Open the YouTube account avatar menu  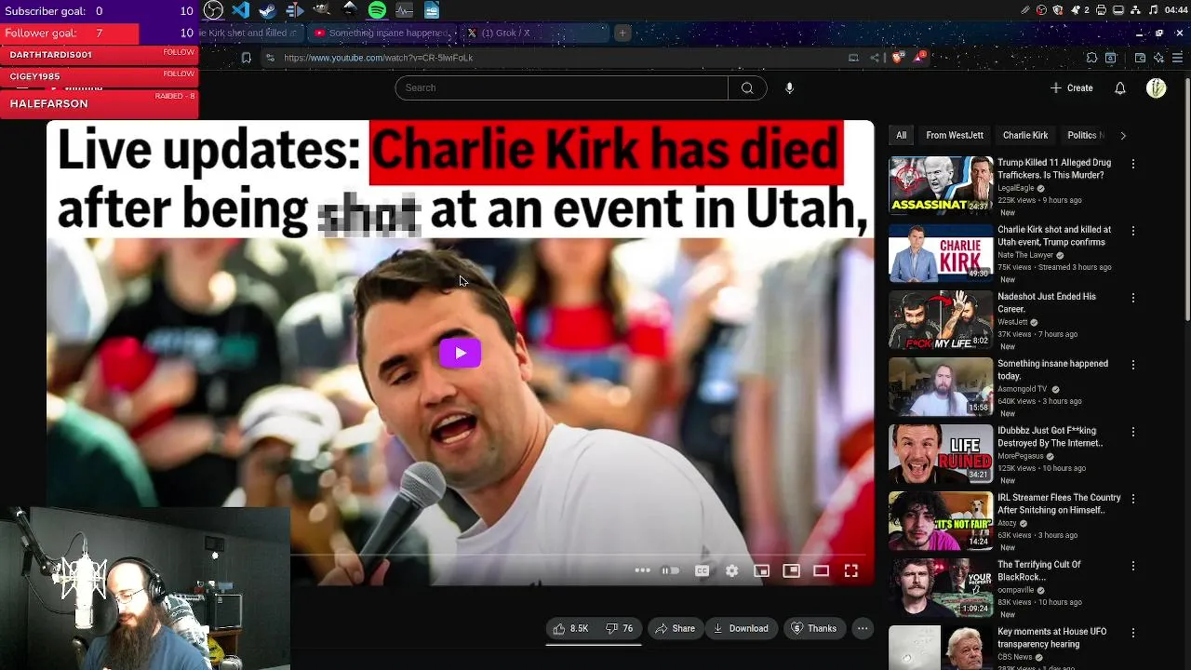1157,87
